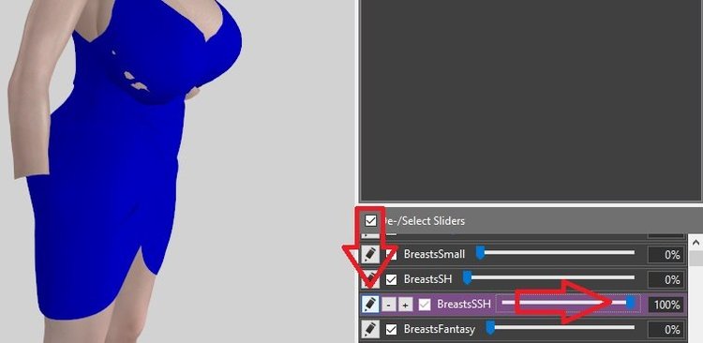
Task: Click the BreastsFantasy slider handle
Action: click(x=490, y=328)
